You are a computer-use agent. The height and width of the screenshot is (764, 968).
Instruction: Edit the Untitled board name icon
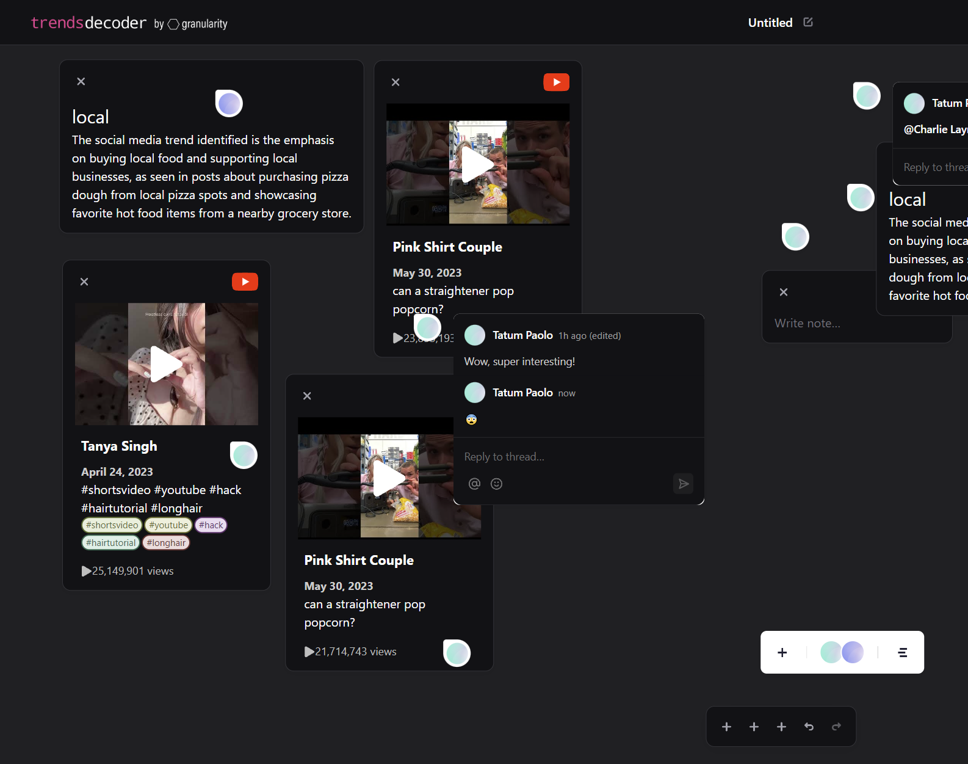pyautogui.click(x=808, y=22)
